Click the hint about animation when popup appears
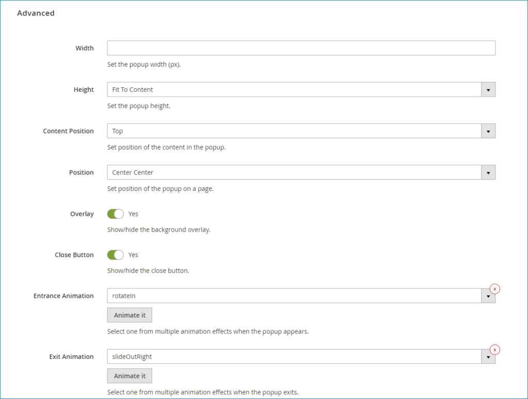Image resolution: width=528 pixels, height=399 pixels. tap(208, 331)
